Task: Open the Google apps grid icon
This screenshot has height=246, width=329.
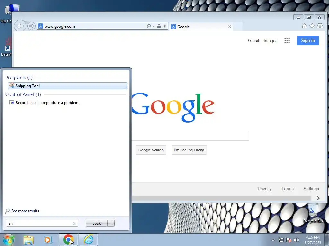Action: [287, 41]
